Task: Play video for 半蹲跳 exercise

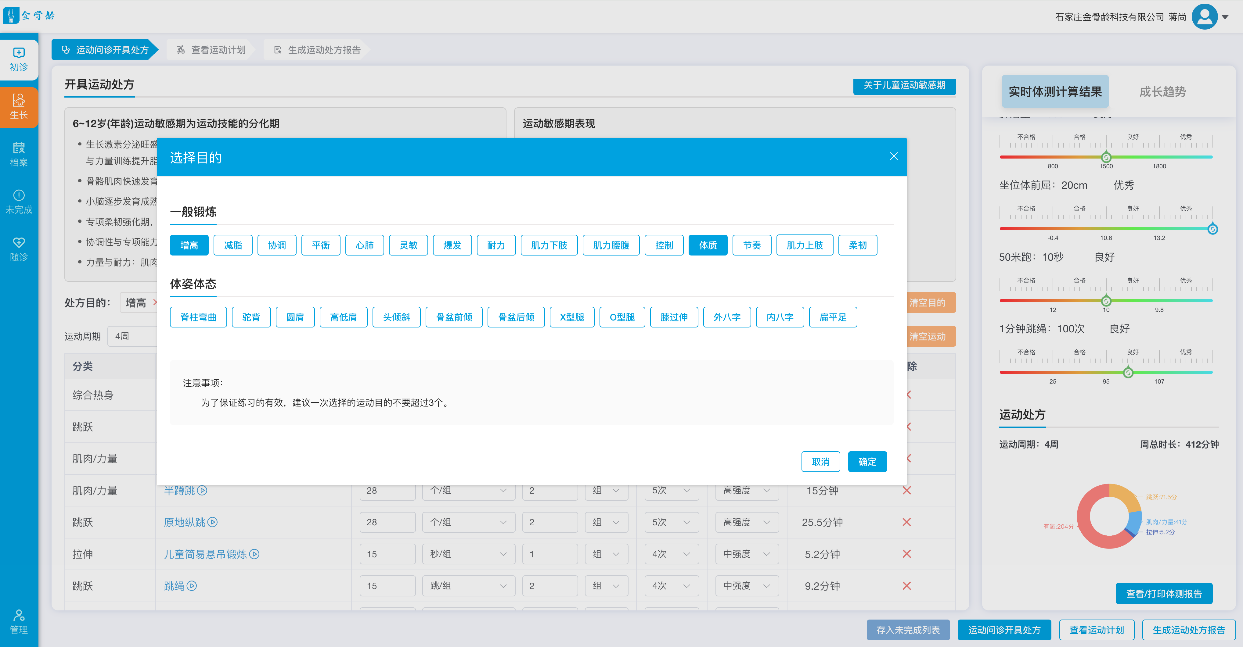Action: (x=202, y=490)
